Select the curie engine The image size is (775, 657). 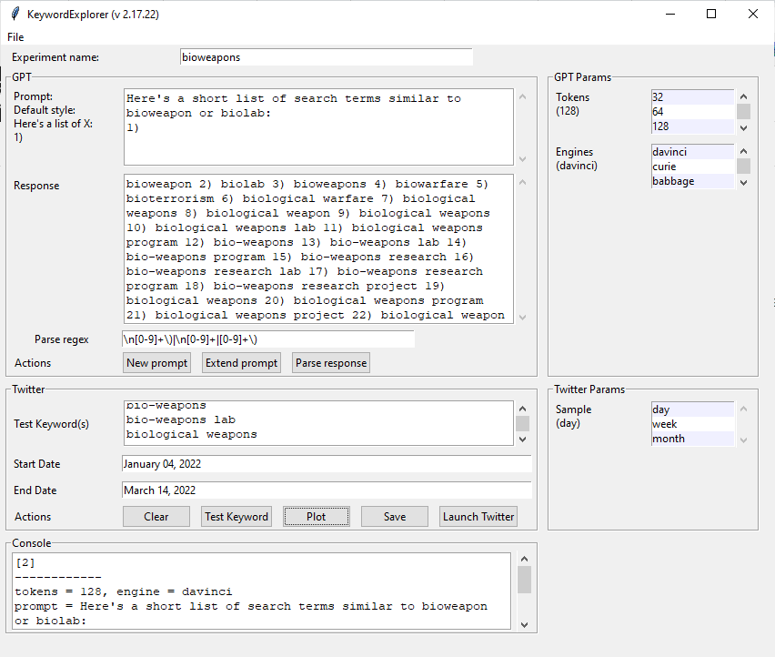click(691, 167)
